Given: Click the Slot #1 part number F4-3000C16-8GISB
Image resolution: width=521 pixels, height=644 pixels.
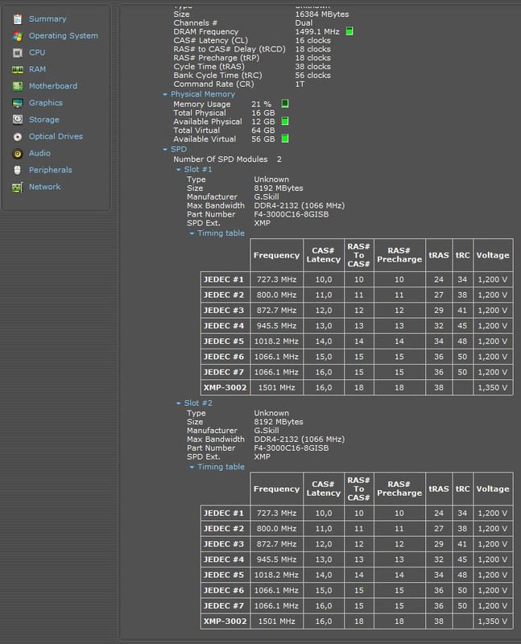Looking at the screenshot, I should [292, 214].
